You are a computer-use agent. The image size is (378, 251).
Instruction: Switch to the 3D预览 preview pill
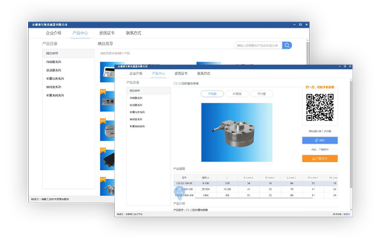pos(237,94)
